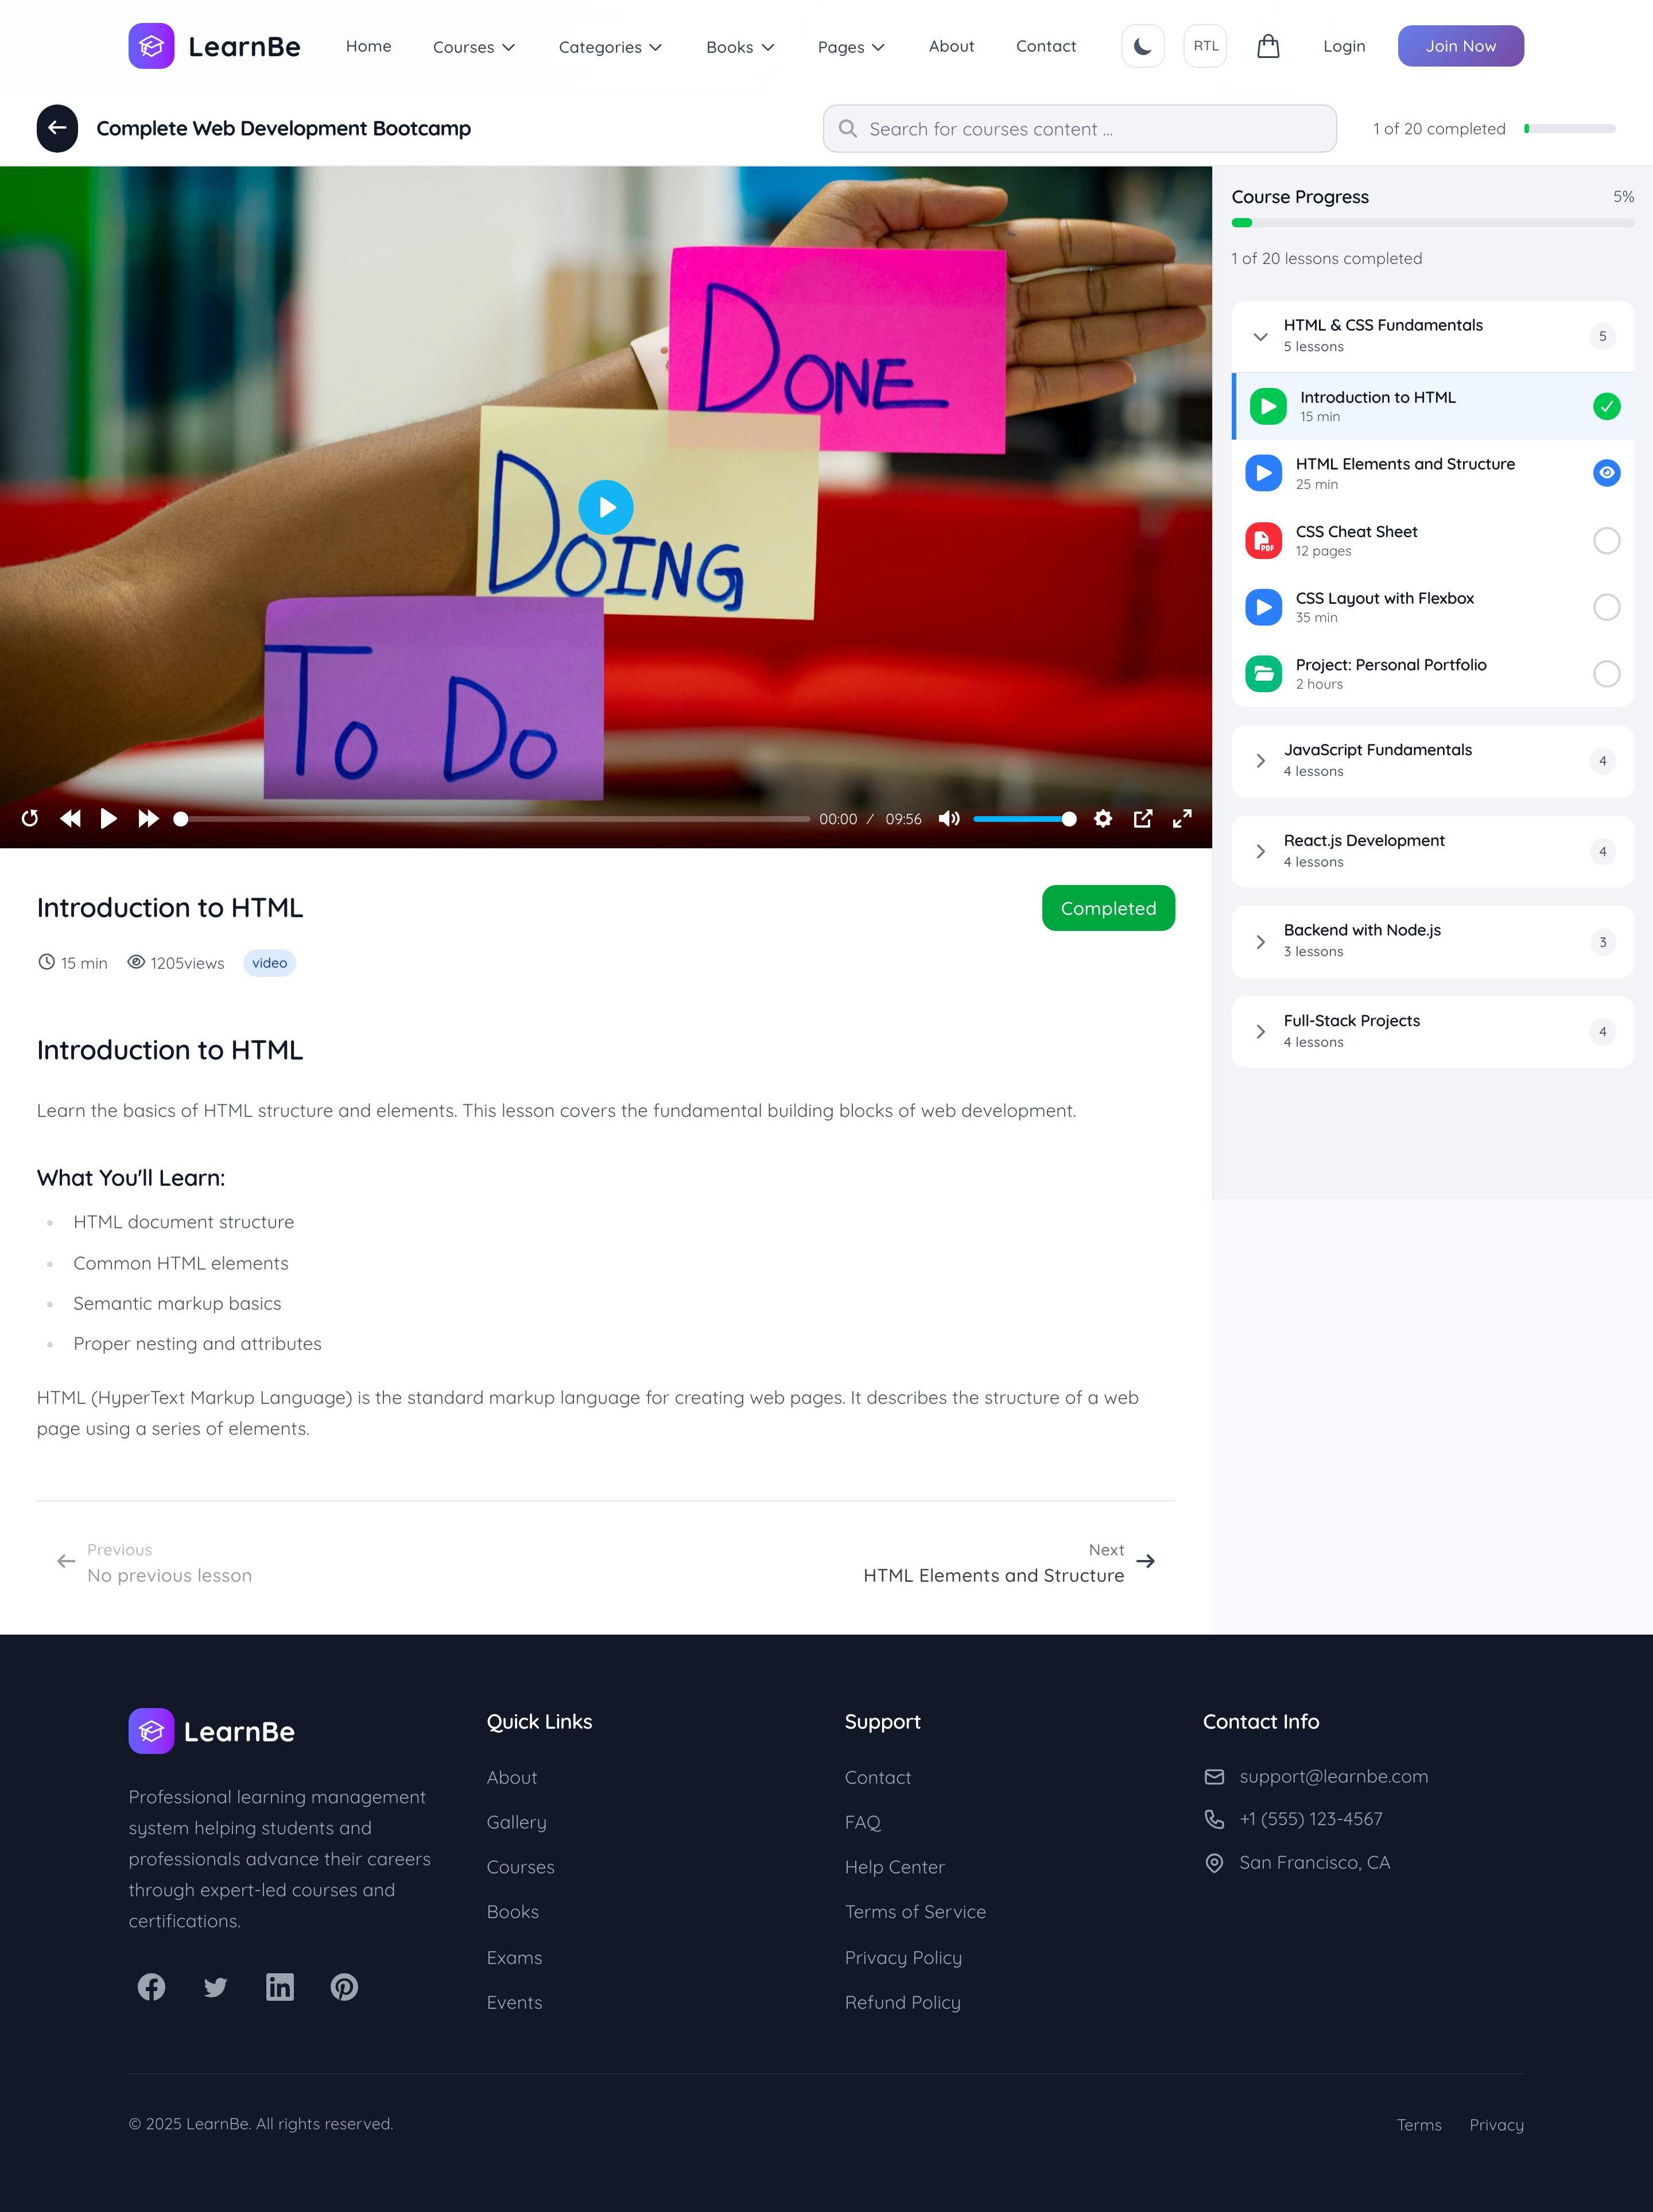The width and height of the screenshot is (1653, 2212).
Task: Toggle dark mode with the moon icon
Action: coord(1143,46)
